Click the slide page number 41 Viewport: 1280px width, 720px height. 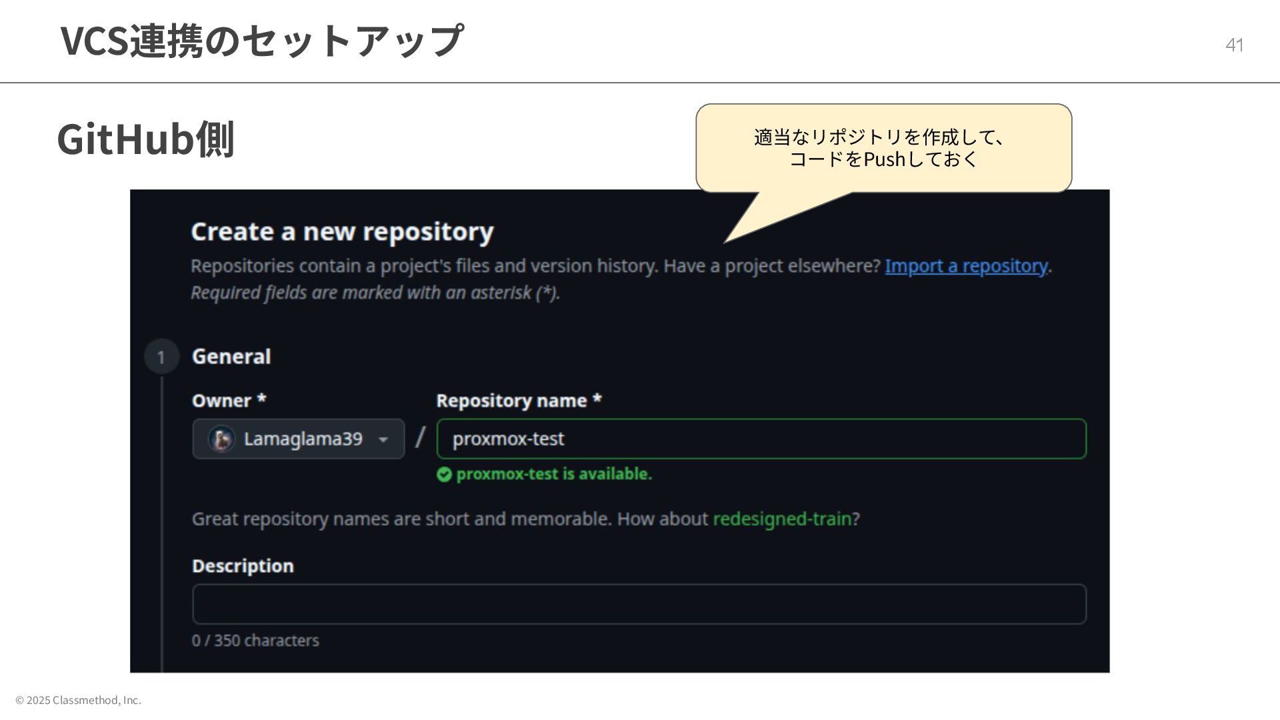[1234, 45]
